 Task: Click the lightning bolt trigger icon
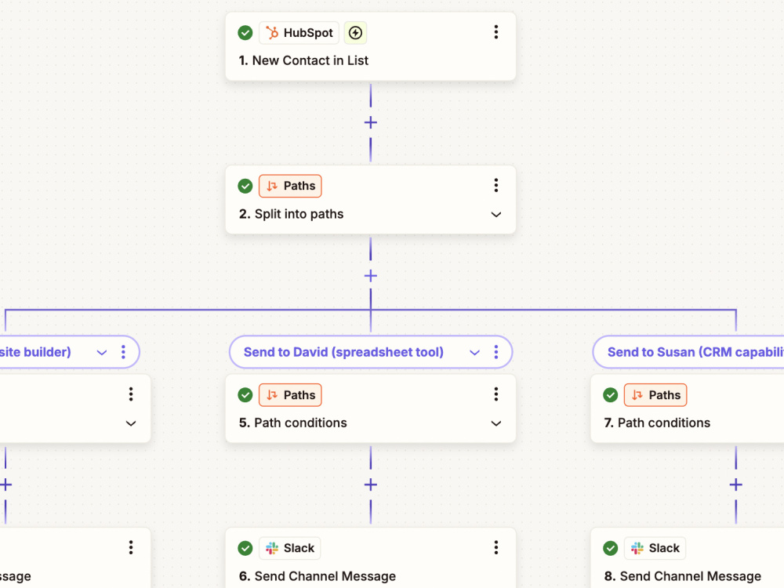tap(355, 33)
